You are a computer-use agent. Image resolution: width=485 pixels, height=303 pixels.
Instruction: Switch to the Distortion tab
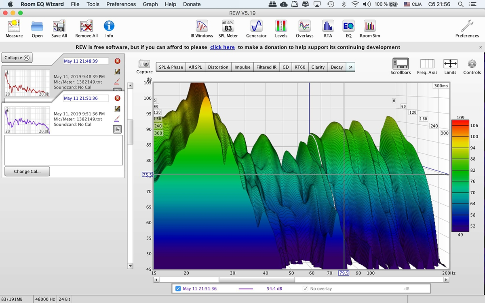(x=218, y=67)
